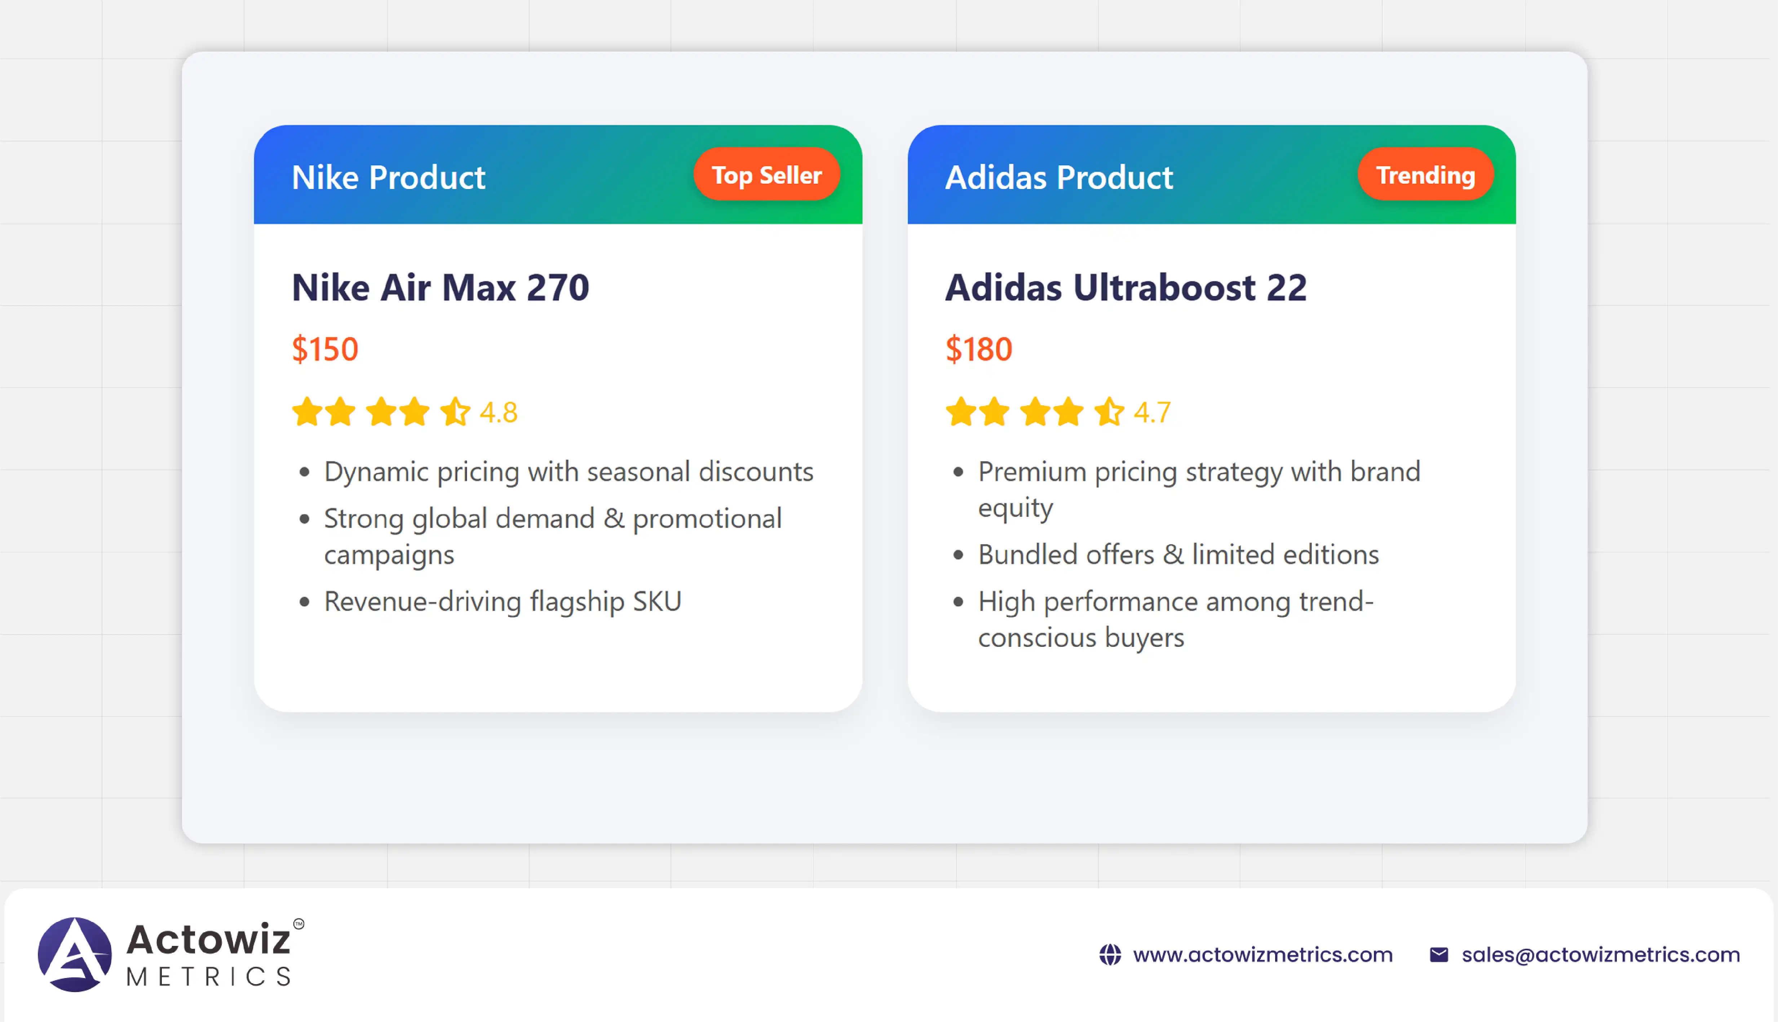1778x1022 pixels.
Task: Click the $180 price
Action: 979,349
